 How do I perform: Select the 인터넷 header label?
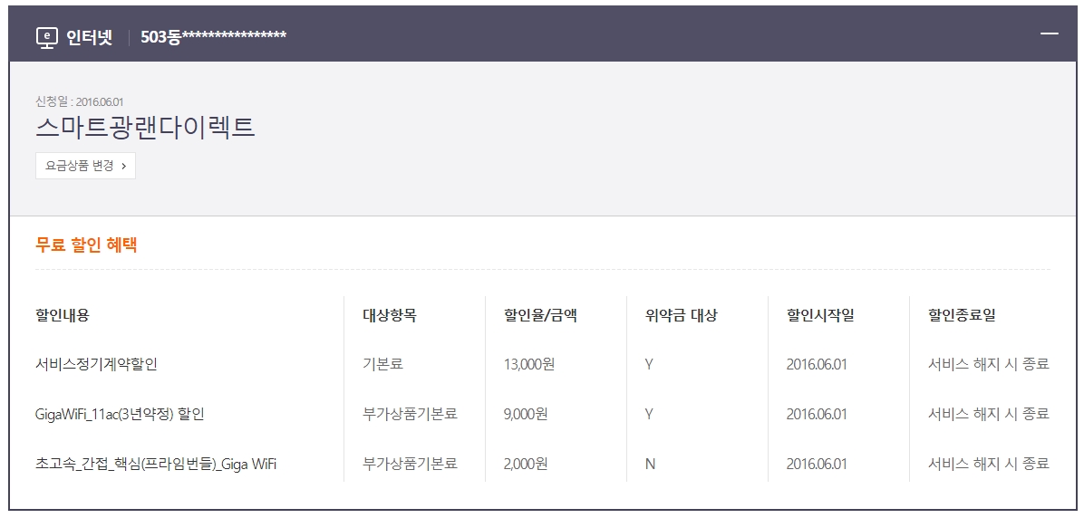[x=89, y=36]
